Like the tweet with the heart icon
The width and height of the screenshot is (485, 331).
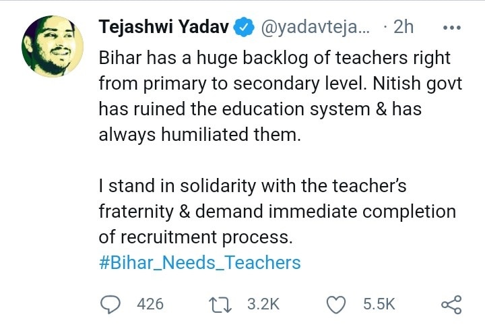coord(336,304)
